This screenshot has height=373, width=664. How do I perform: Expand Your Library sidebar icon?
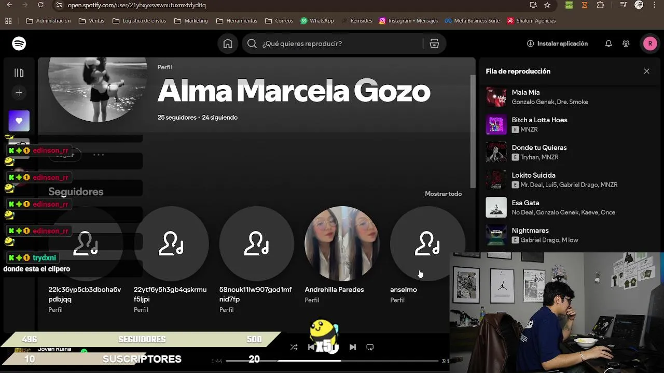pos(19,73)
